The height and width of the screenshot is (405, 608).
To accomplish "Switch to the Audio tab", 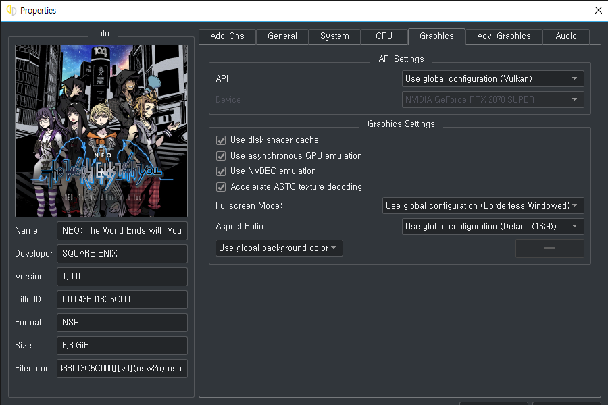I will (x=565, y=36).
